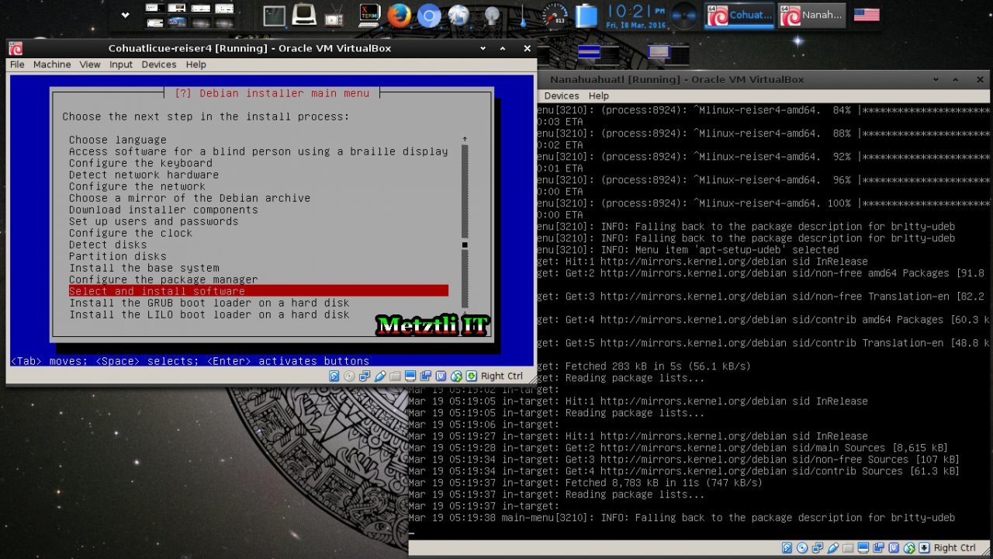Click CPU chip icon in Cohuatlicue status bar
The width and height of the screenshot is (993, 559).
[x=441, y=376]
